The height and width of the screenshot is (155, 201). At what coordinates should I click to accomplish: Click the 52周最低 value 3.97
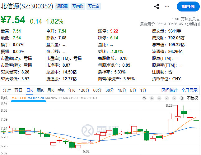pyautogui.click(x=26, y=79)
